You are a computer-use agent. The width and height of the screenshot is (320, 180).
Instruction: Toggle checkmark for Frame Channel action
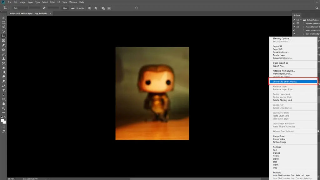294,27
